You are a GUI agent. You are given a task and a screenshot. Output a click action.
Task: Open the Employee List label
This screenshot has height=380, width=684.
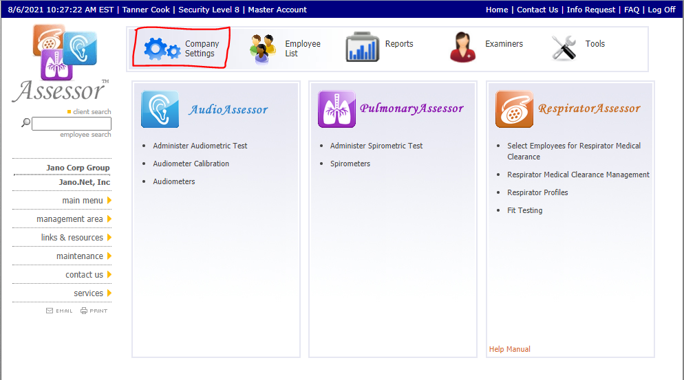pyautogui.click(x=303, y=48)
